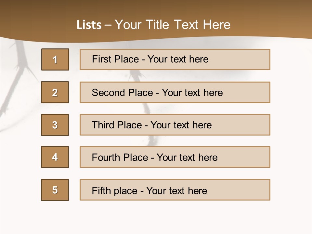This screenshot has width=312, height=234.
Task: Click the Third Place text box
Action: (175, 125)
